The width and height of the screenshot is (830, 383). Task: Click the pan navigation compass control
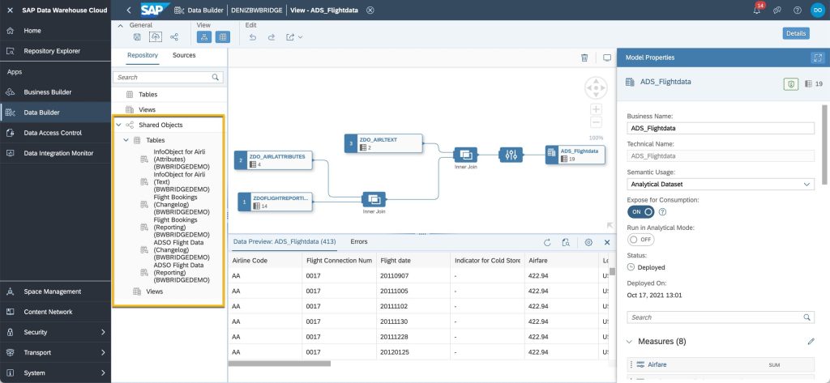point(596,87)
